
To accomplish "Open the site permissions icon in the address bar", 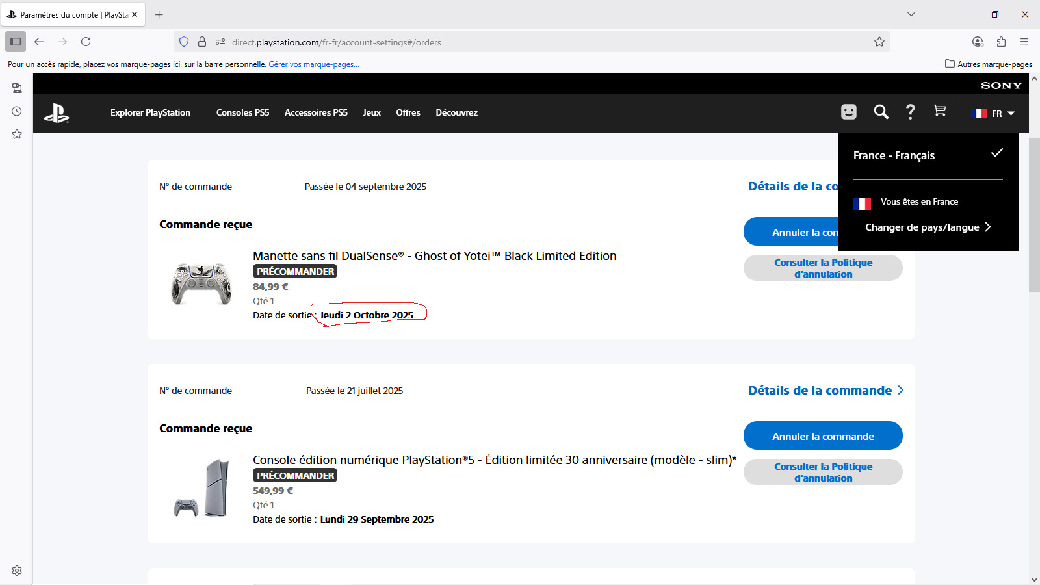I will (220, 42).
